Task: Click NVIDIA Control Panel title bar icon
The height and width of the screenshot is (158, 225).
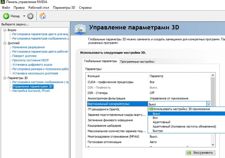Action: pos(3,2)
